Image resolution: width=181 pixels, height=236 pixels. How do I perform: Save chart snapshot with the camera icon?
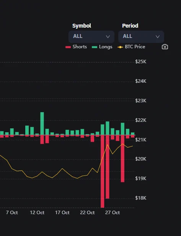(x=165, y=47)
